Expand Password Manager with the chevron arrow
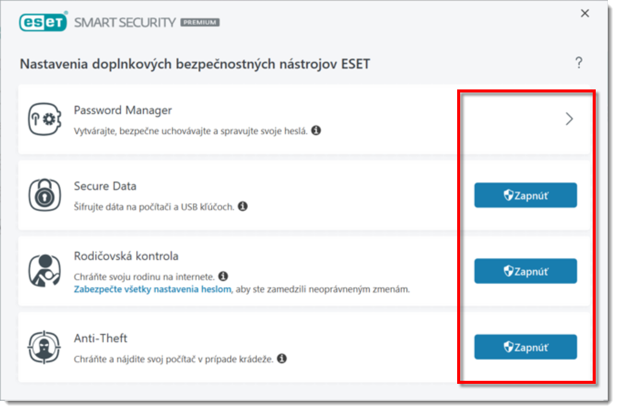Image resolution: width=617 pixels, height=410 pixels. tap(569, 119)
